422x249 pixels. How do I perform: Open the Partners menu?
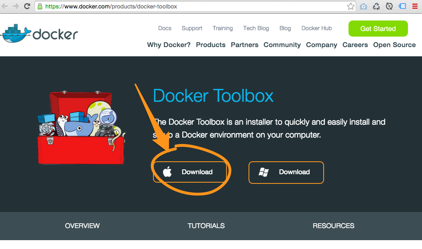245,45
